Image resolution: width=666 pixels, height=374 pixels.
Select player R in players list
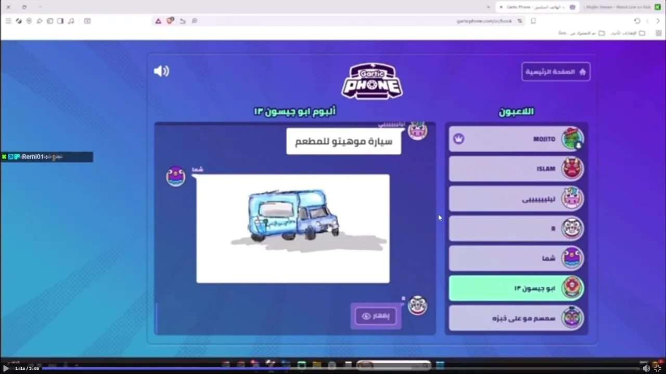(516, 229)
